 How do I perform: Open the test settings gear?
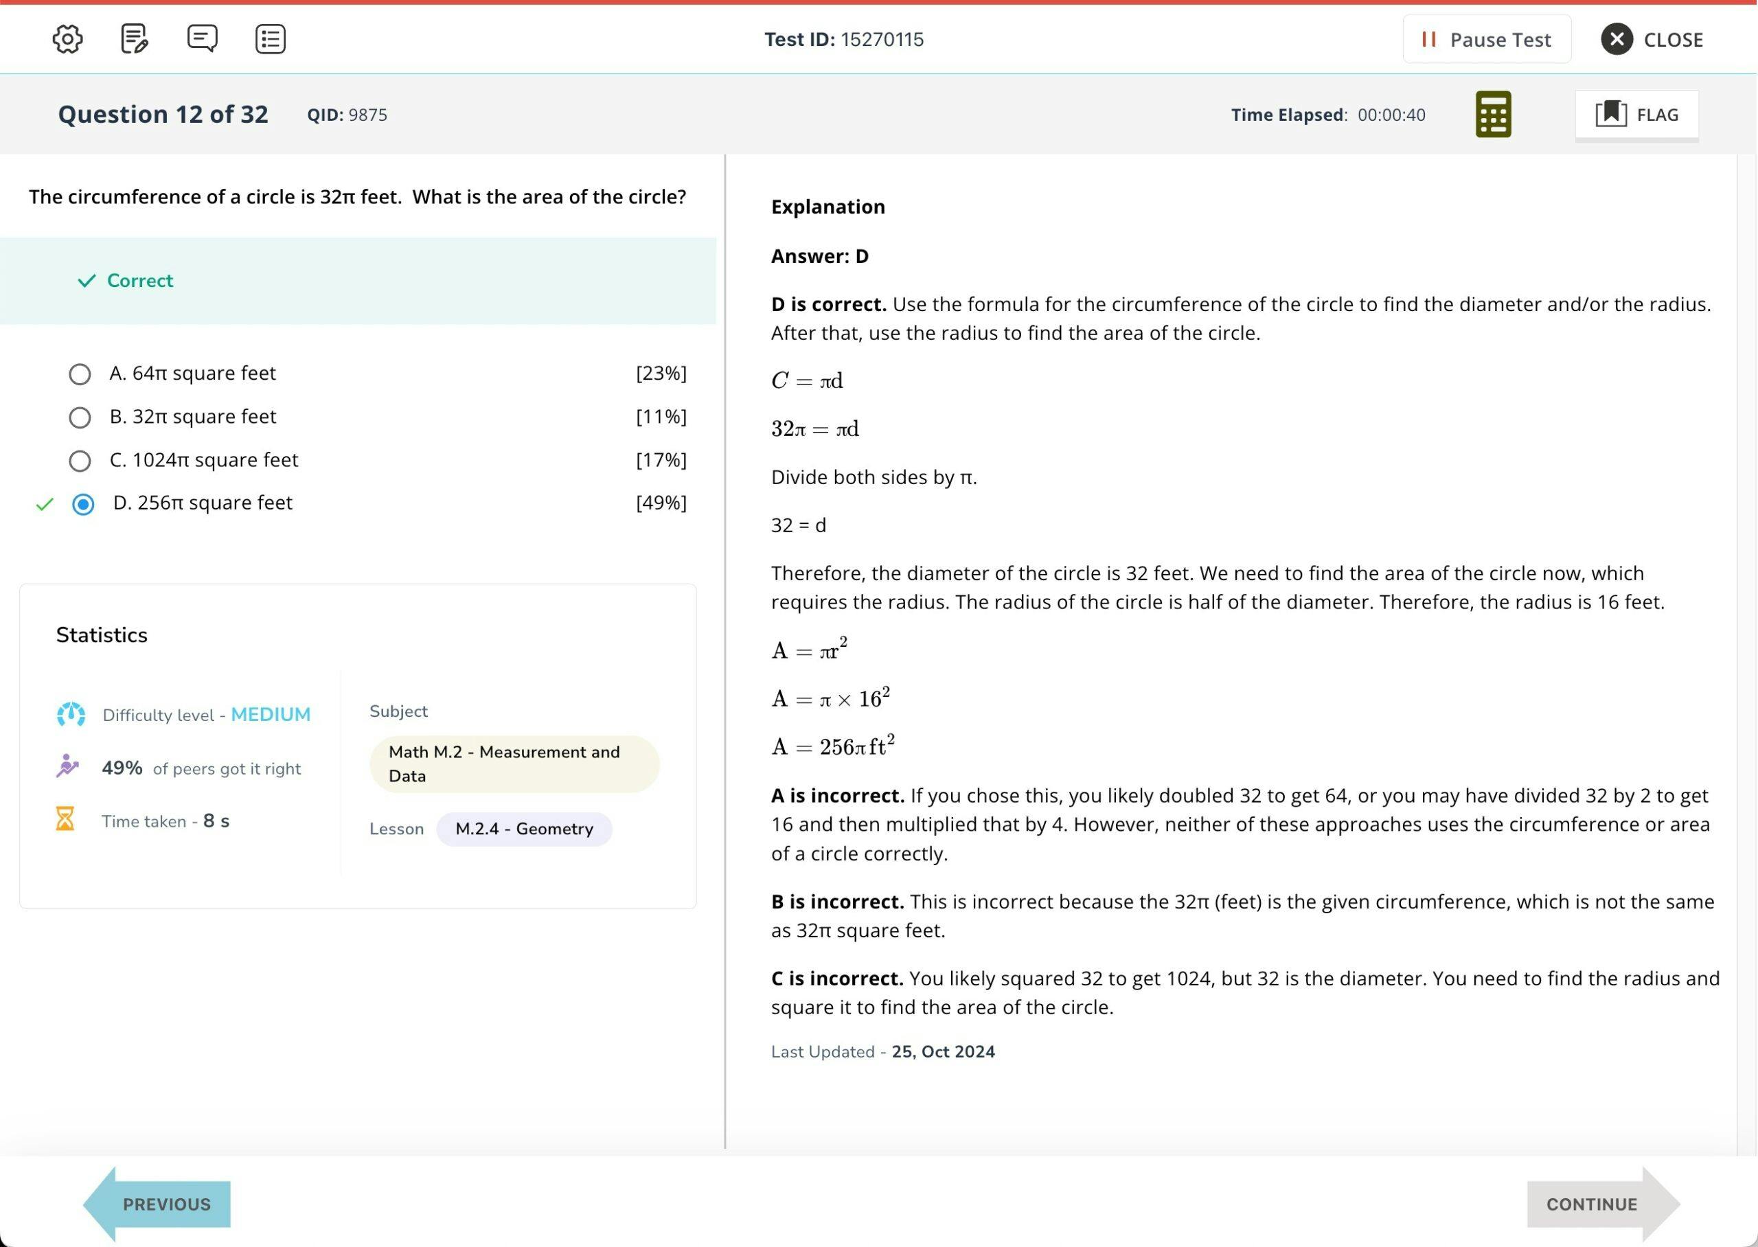coord(67,38)
